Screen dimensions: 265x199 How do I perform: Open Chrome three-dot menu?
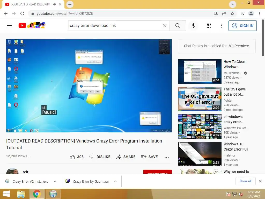point(259,13)
